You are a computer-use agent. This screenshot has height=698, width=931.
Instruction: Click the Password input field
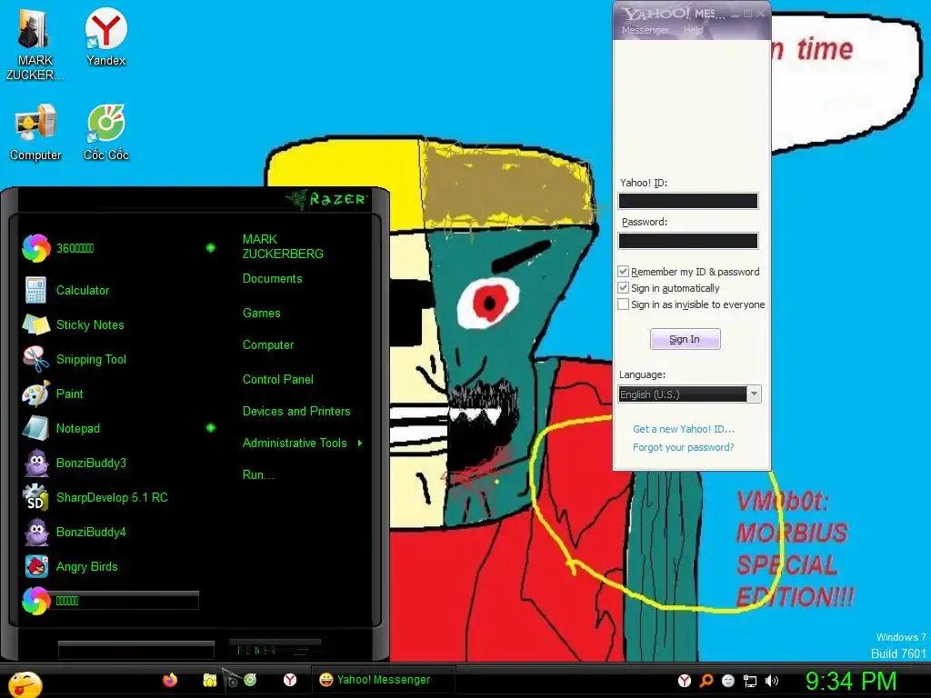[688, 240]
